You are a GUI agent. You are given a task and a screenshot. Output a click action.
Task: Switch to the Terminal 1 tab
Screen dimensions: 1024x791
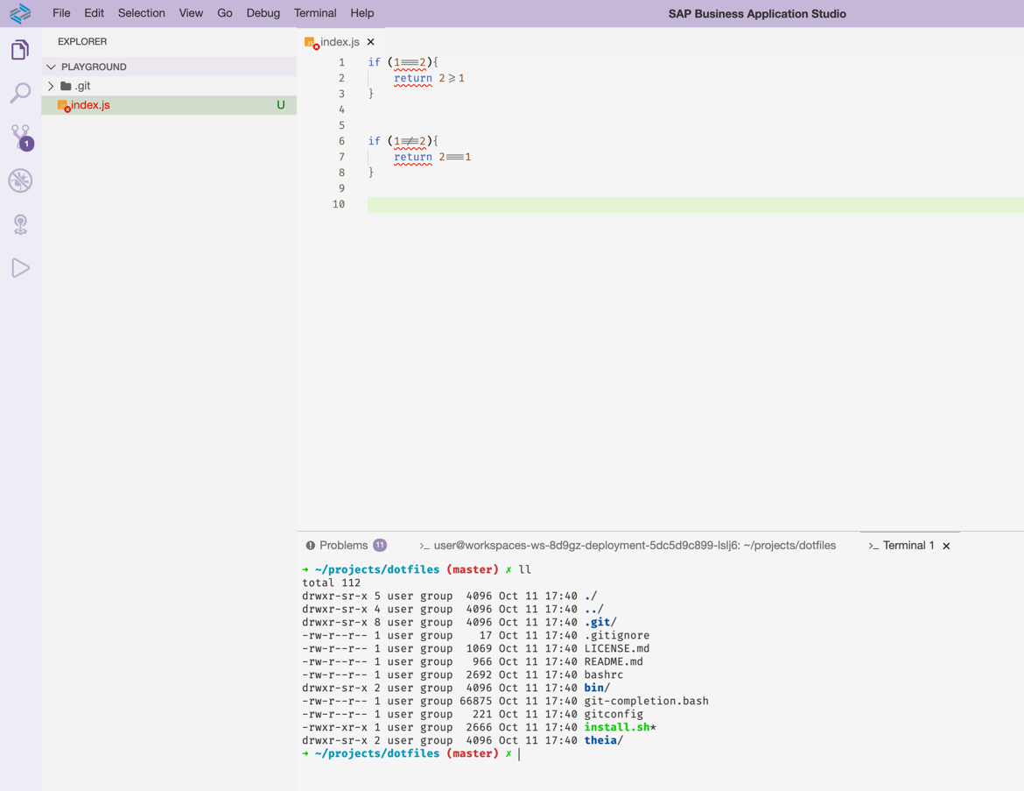click(908, 545)
